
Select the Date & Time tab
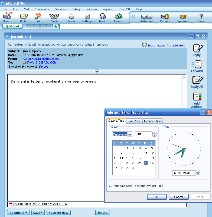[116, 121]
